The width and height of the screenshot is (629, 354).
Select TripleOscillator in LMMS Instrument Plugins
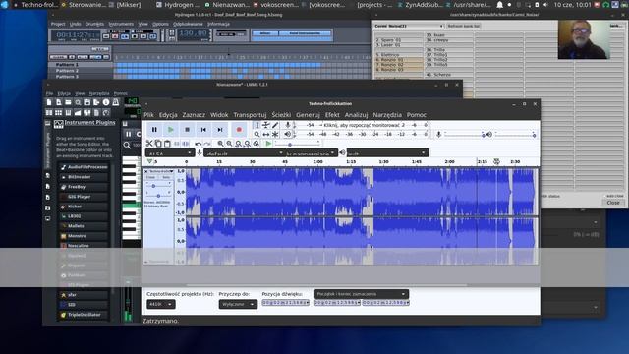pyautogui.click(x=84, y=315)
